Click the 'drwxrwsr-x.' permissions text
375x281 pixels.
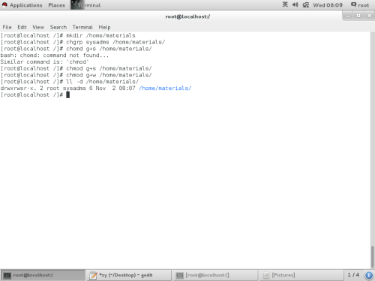pyautogui.click(x=18, y=88)
